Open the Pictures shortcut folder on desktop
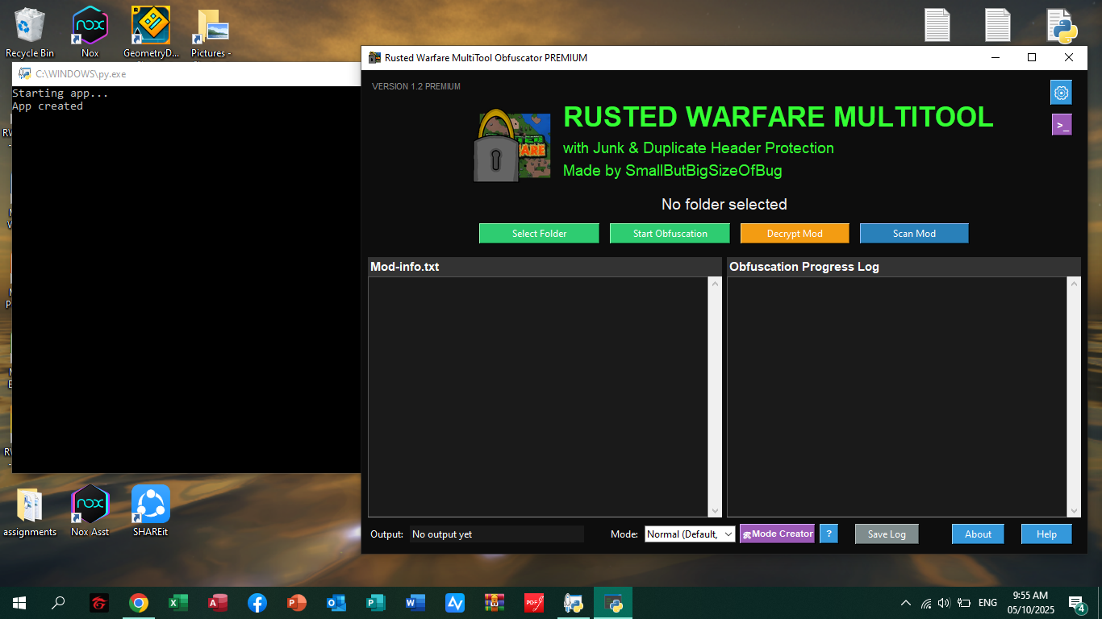This screenshot has width=1102, height=619. tap(211, 32)
